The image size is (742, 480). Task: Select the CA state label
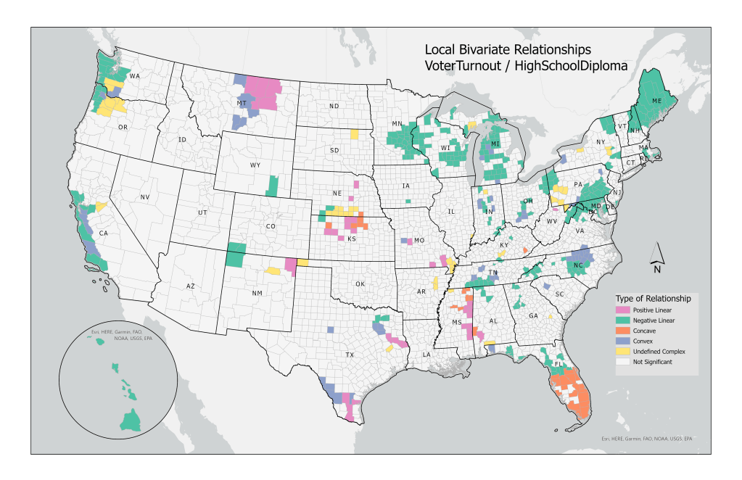(x=103, y=233)
